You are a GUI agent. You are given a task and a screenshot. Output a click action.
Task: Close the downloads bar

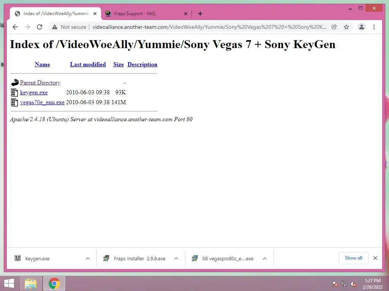[375, 258]
